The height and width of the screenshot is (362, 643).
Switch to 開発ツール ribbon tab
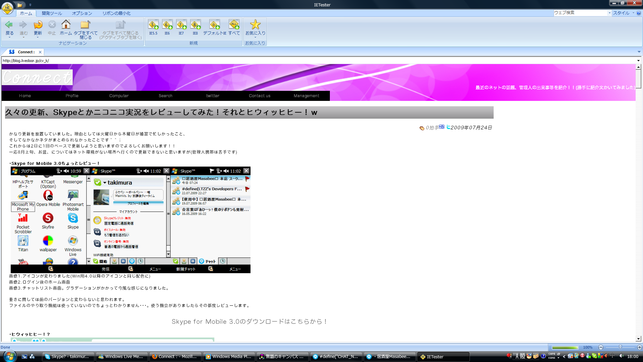point(52,13)
